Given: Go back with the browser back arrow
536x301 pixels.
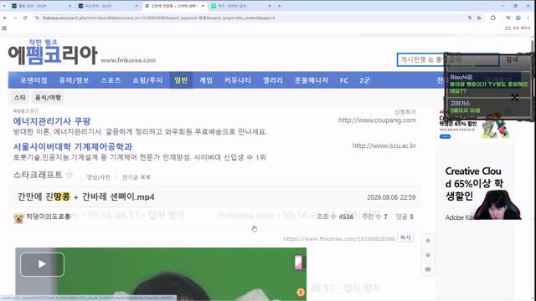Looking at the screenshot, I should (x=5, y=18).
